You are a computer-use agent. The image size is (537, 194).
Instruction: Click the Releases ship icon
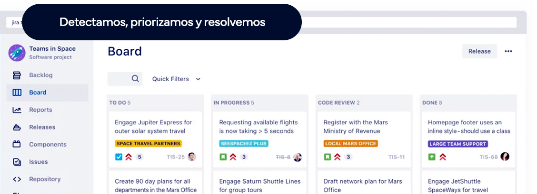pyautogui.click(x=17, y=127)
